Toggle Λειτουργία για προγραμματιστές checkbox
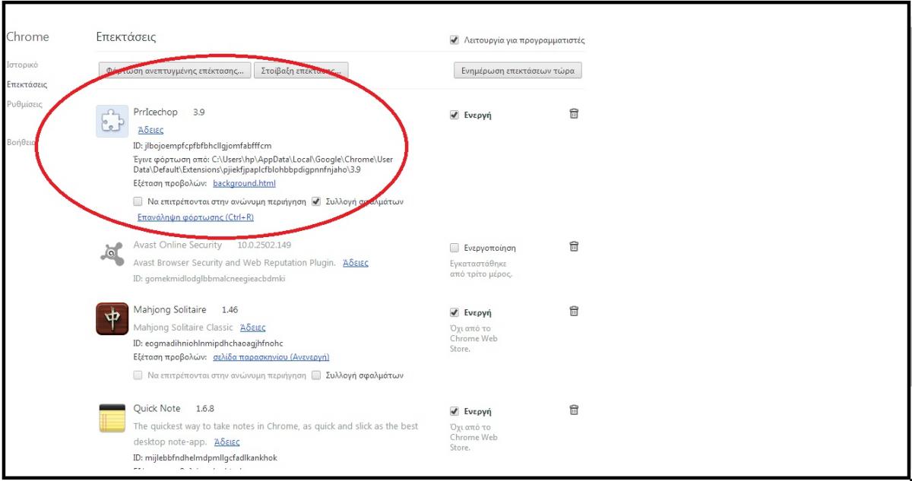This screenshot has width=912, height=481. pyautogui.click(x=454, y=40)
